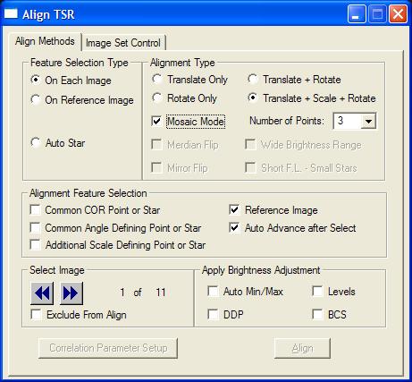The width and height of the screenshot is (412, 382).
Task: Advance to next image with forward arrows
Action: click(x=71, y=293)
